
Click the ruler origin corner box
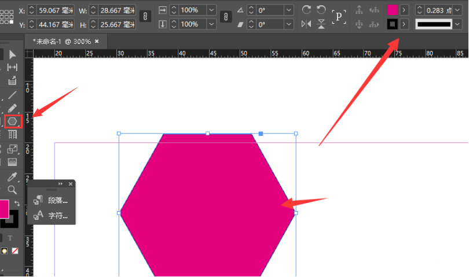29,53
